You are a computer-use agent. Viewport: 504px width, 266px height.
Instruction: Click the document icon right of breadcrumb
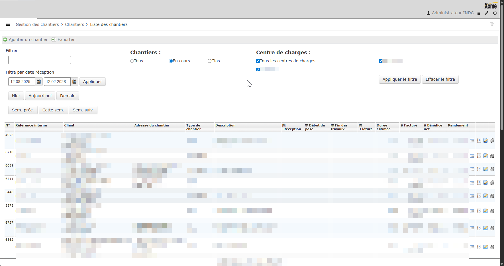pyautogui.click(x=492, y=25)
